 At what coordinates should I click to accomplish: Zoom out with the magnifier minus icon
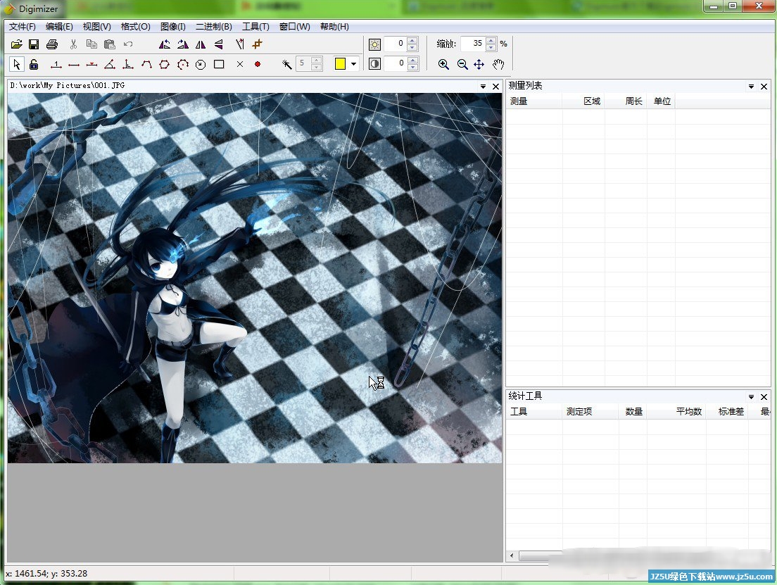462,65
